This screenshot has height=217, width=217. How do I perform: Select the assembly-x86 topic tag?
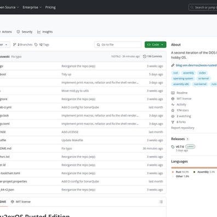tap(181, 84)
